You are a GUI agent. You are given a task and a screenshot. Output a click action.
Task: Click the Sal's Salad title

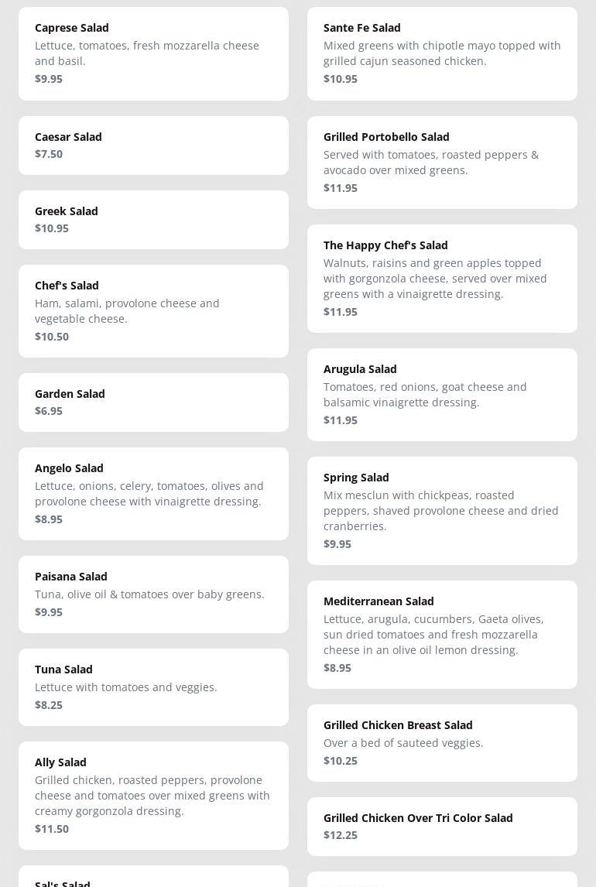click(63, 883)
